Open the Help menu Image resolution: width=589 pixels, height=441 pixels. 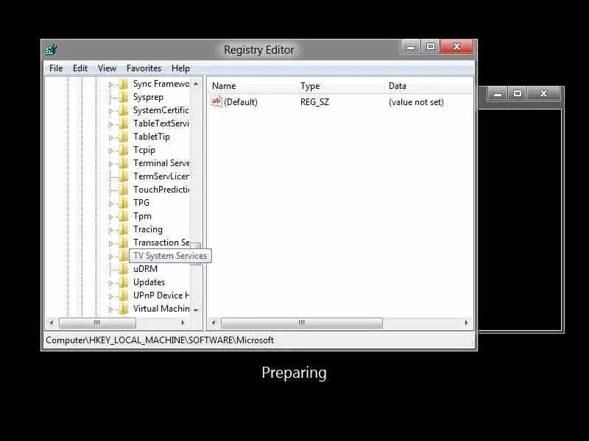[x=180, y=68]
